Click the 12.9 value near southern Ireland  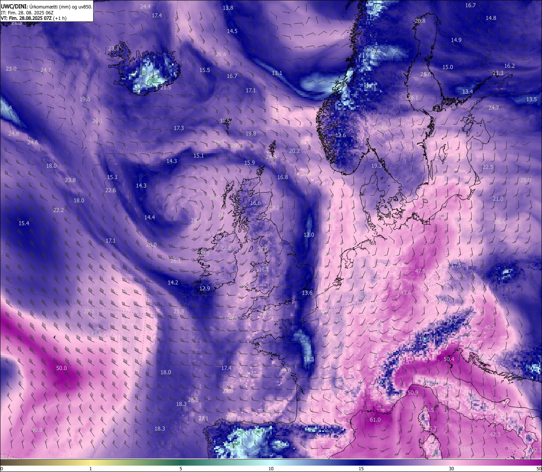coord(205,288)
